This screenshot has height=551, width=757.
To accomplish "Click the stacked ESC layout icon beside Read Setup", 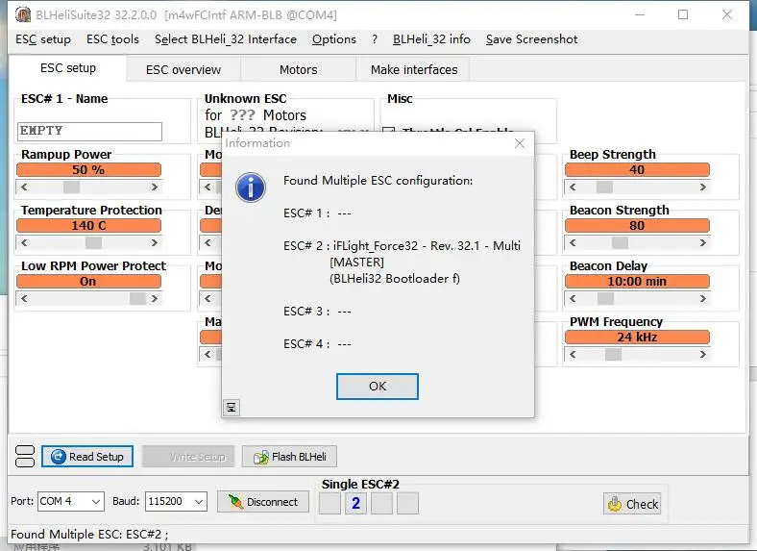I will point(25,456).
